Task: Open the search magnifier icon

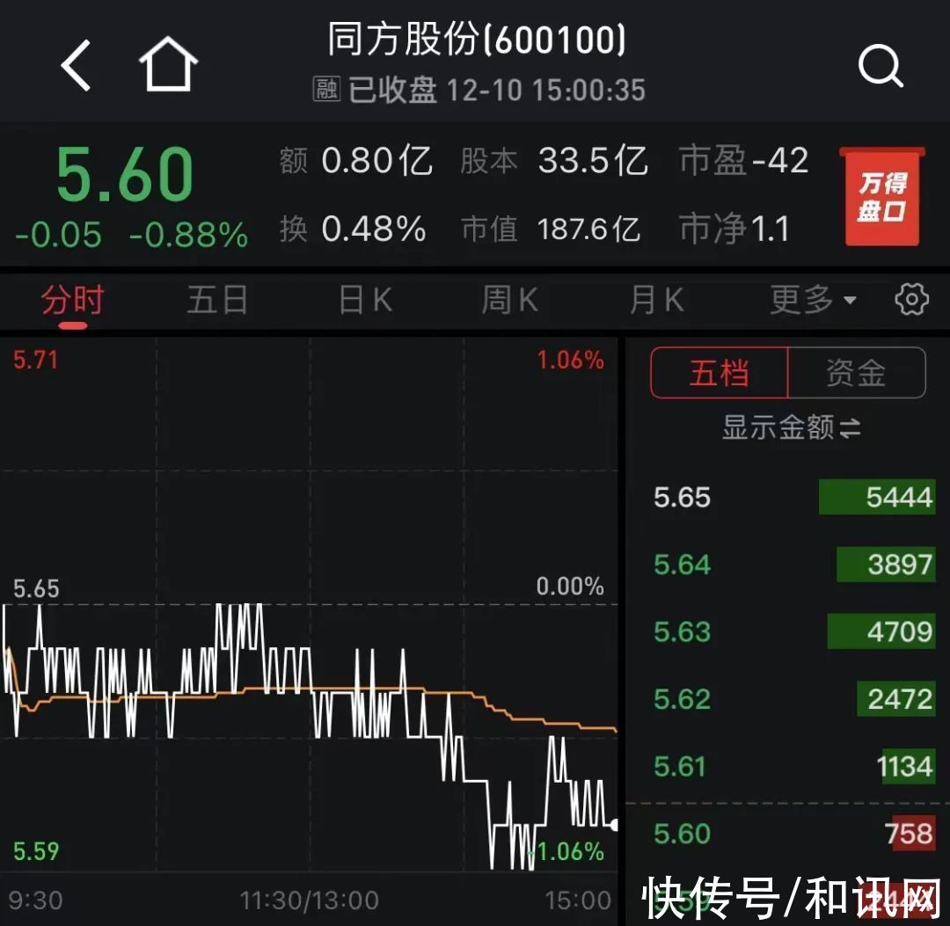Action: tap(881, 65)
